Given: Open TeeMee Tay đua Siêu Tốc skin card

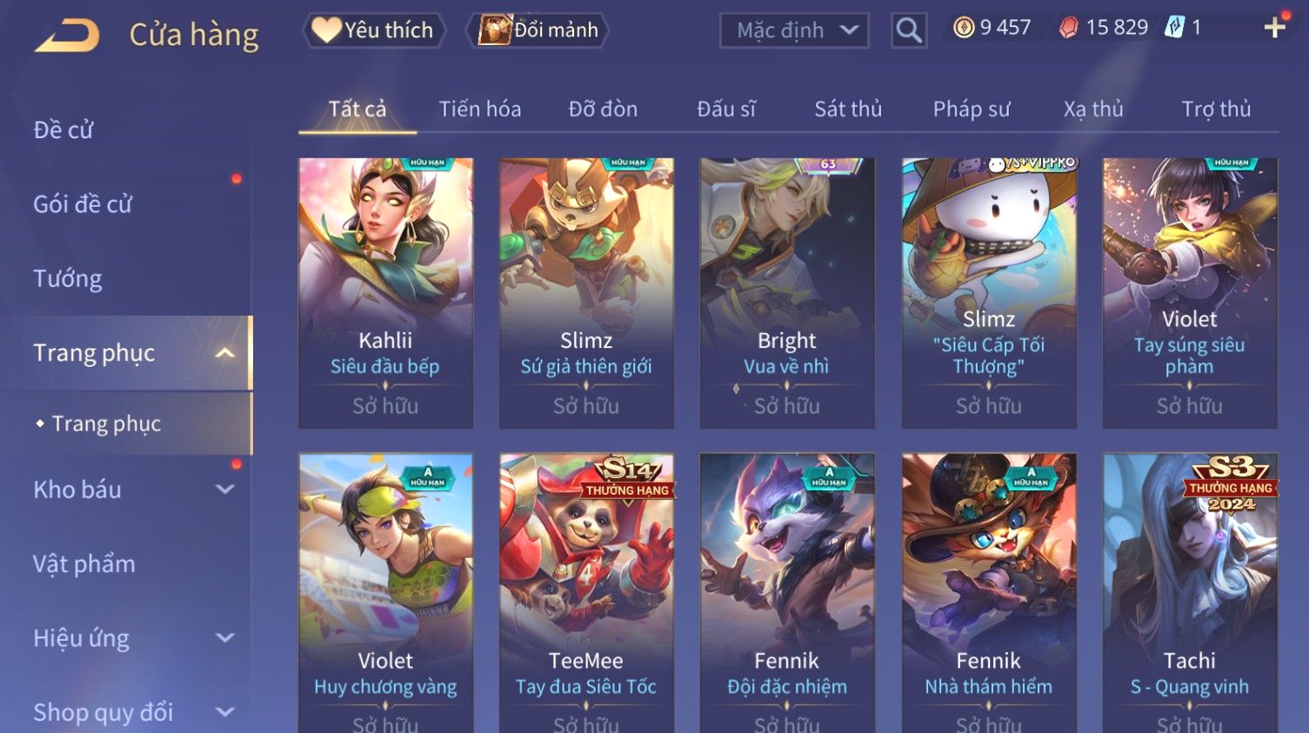Looking at the screenshot, I should click(586, 593).
